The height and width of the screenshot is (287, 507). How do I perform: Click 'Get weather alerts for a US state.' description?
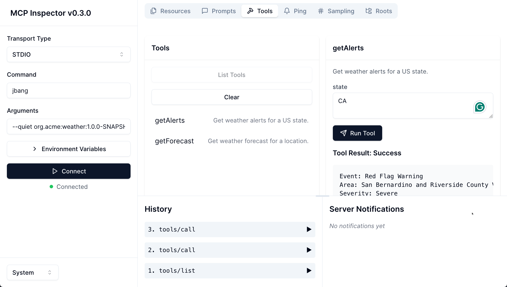tap(380, 72)
